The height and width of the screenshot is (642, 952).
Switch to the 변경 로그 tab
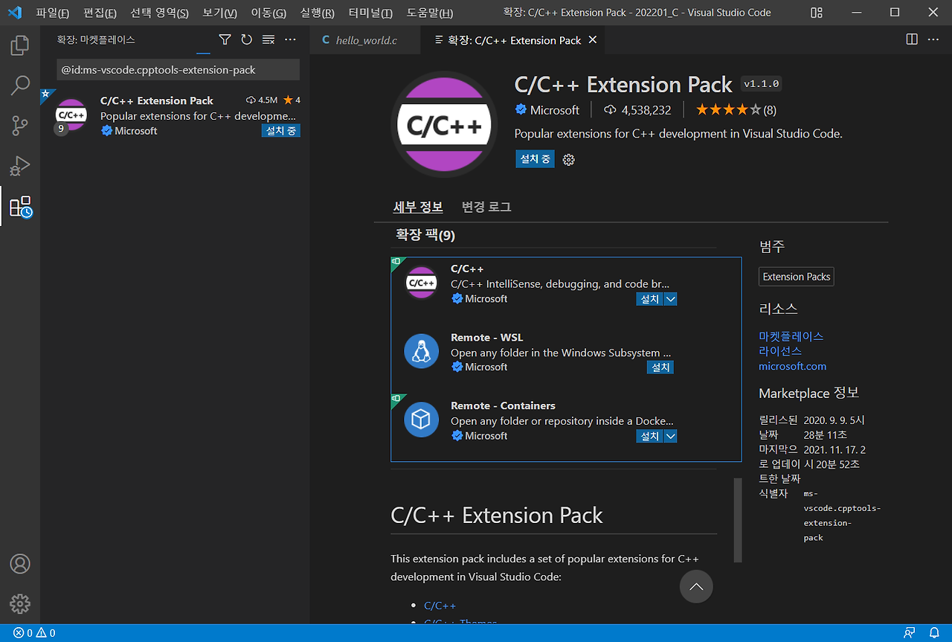486,207
